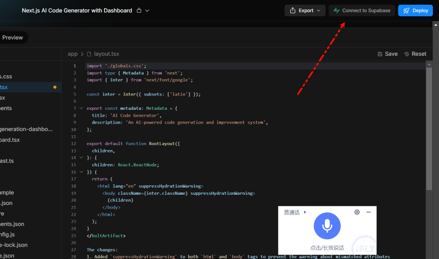Expand the 普通话 language selector arrow
The width and height of the screenshot is (439, 259).
pos(305,212)
